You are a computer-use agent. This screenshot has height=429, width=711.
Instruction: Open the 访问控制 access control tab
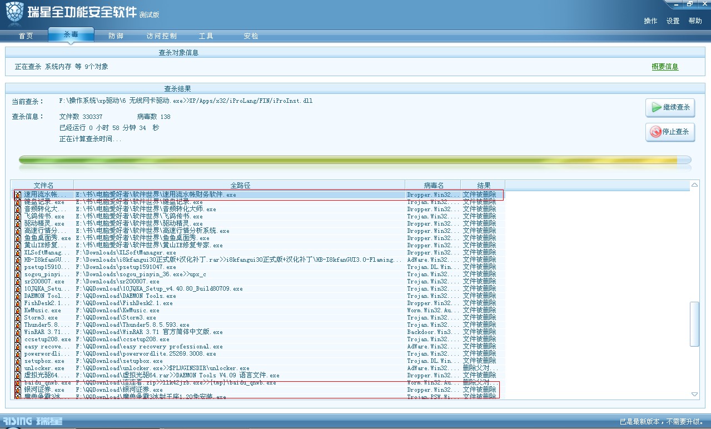[162, 36]
